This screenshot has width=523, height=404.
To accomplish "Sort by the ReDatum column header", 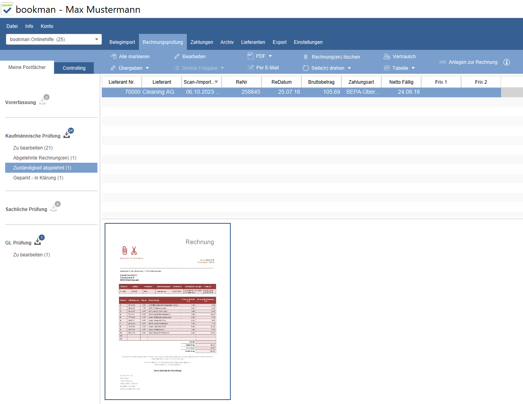I will coord(281,82).
